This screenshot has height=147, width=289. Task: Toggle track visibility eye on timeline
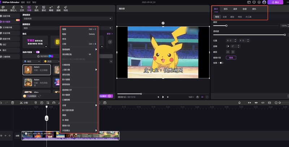tap(5, 135)
